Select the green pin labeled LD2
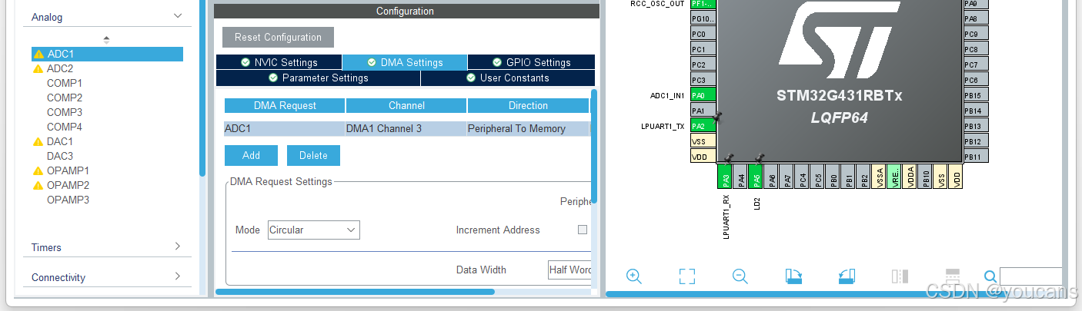 [756, 176]
